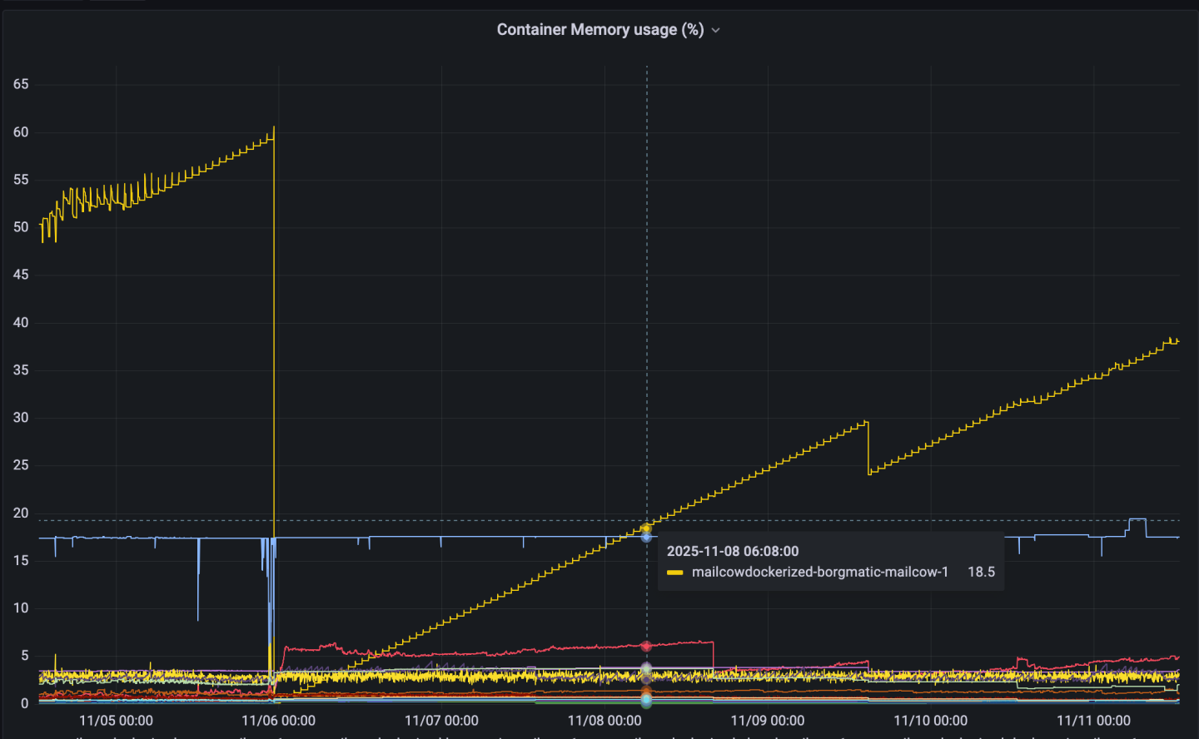Click the yellow line swatch inside the tooltip
The image size is (1199, 739).
click(676, 572)
